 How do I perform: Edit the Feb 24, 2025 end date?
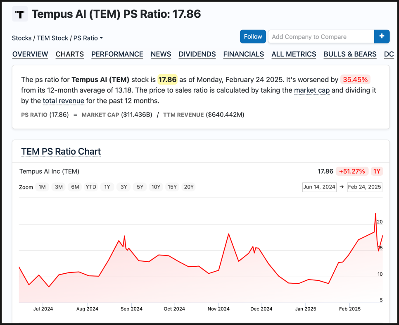click(x=364, y=187)
